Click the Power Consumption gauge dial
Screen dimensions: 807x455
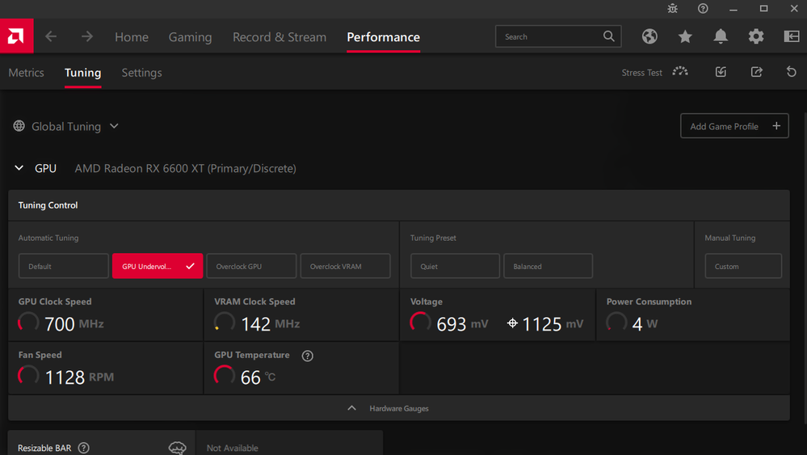[x=616, y=322]
